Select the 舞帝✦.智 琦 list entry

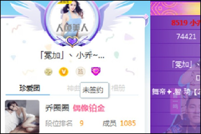click(x=176, y=92)
